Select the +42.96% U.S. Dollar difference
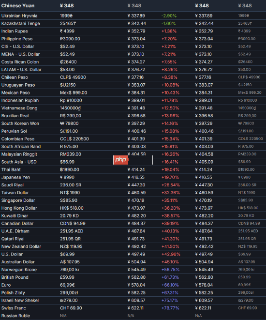 pyautogui.click(x=171, y=254)
